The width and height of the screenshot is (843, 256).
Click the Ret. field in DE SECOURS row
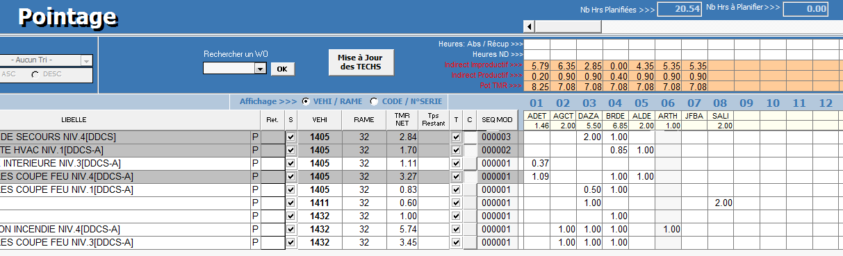[272, 137]
